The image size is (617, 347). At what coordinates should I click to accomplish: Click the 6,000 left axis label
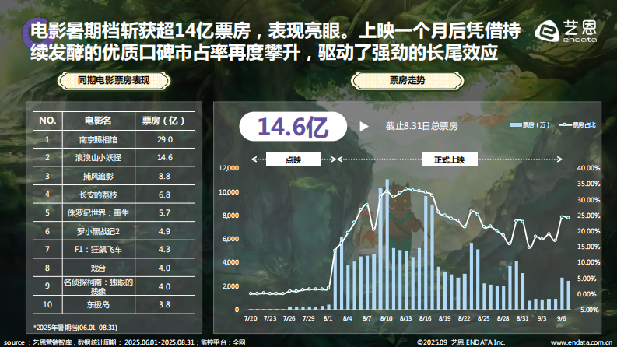point(230,239)
